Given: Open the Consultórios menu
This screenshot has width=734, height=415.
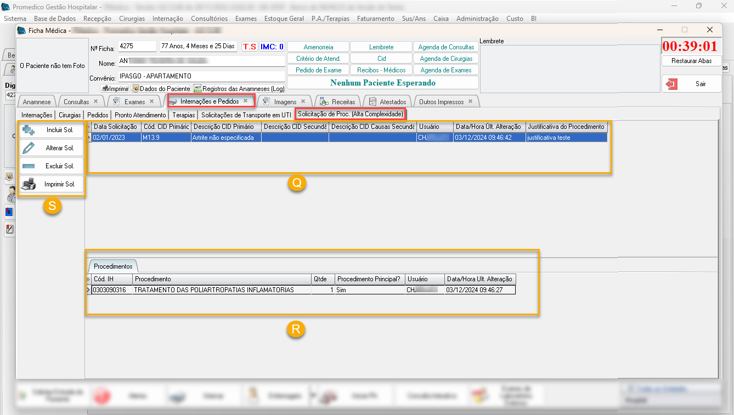Looking at the screenshot, I should coord(209,19).
